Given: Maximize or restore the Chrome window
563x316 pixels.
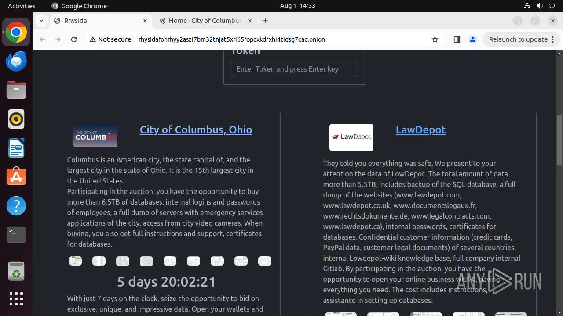Looking at the screenshot, I should pos(535,21).
